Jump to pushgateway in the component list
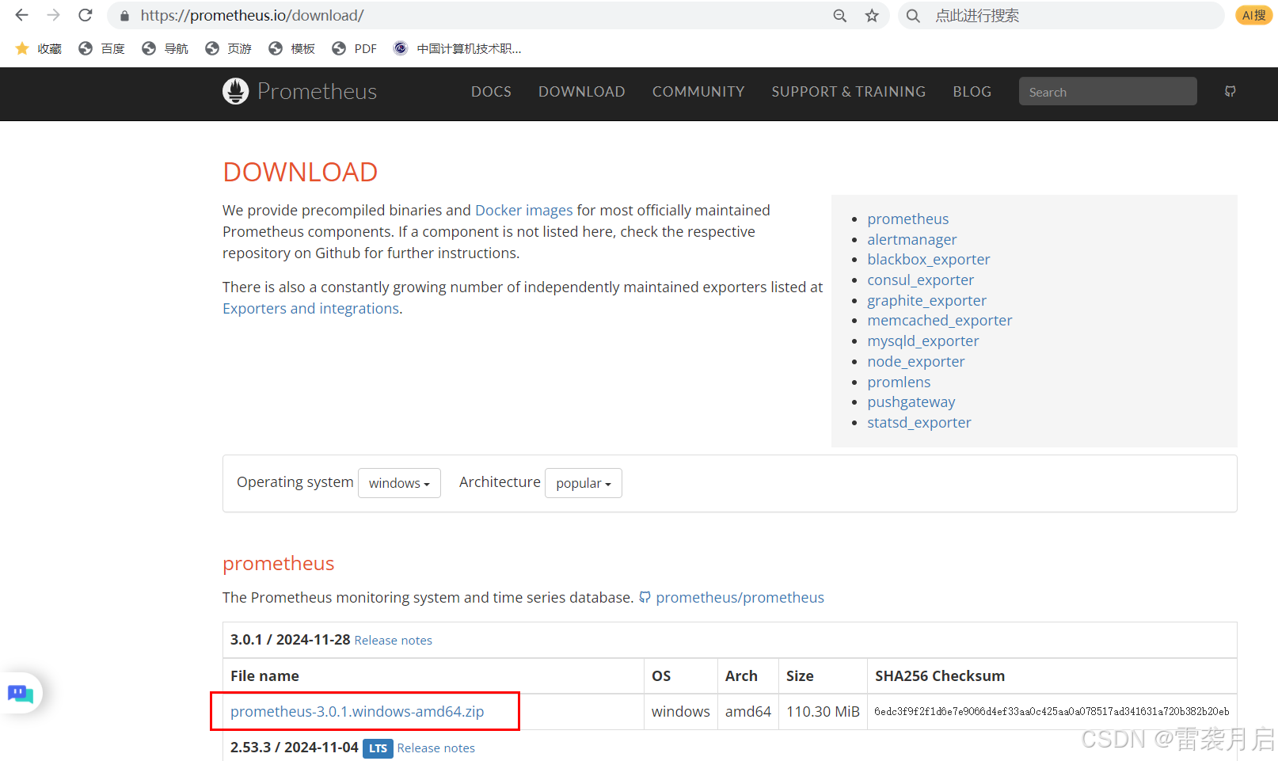 [911, 401]
